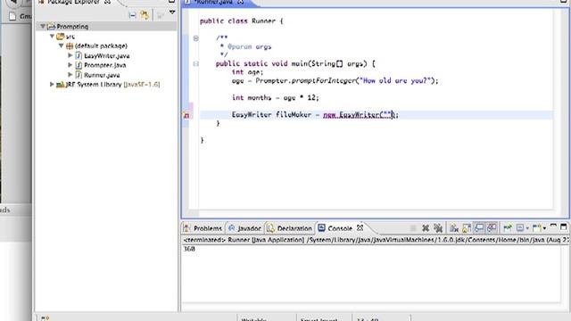Expand the EasyWriter.java node
The width and height of the screenshot is (571, 321).
pos(70,55)
